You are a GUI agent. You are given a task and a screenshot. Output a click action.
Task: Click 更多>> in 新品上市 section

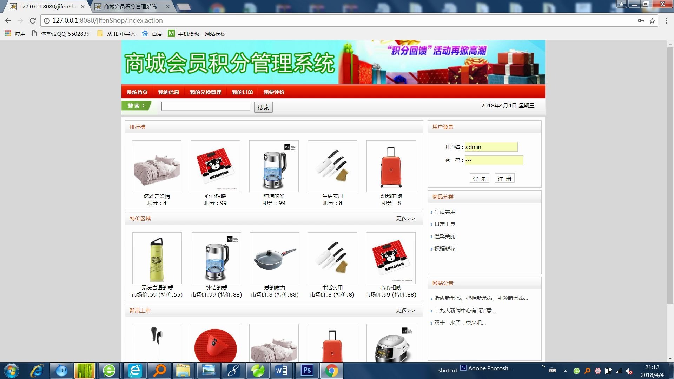tap(405, 310)
